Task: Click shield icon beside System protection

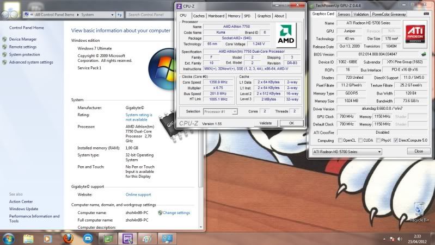Action: tap(4, 54)
